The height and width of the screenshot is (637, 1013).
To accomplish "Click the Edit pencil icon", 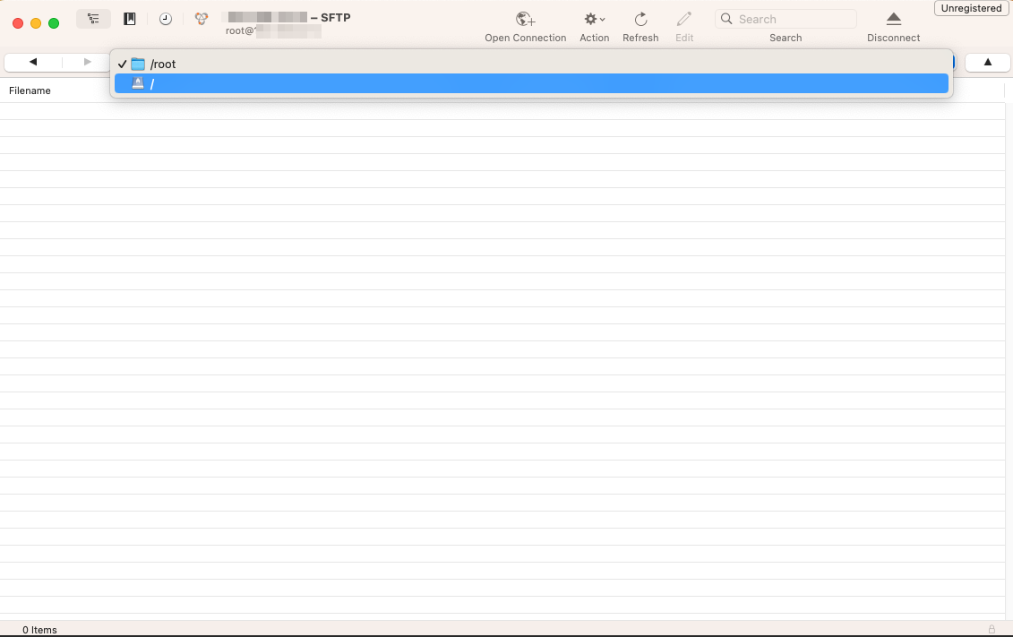I will point(684,20).
